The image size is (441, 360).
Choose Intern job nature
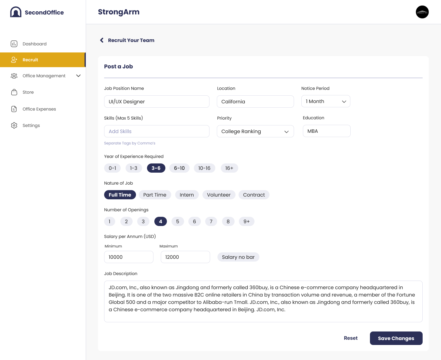(187, 195)
